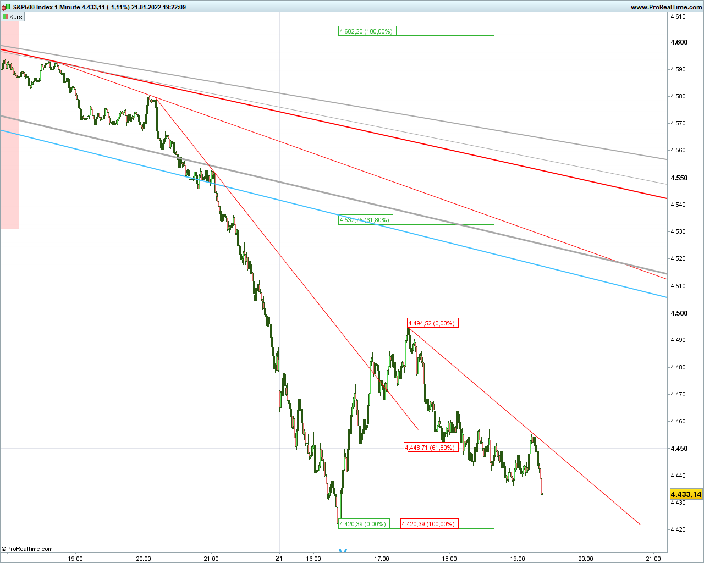Viewport: 704px width, 563px height.
Task: Click the blue V marker below the chart
Action: [x=342, y=550]
